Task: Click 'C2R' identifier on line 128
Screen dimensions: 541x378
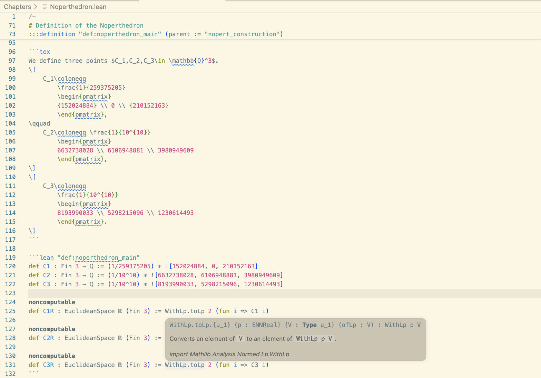Action: tap(48, 338)
